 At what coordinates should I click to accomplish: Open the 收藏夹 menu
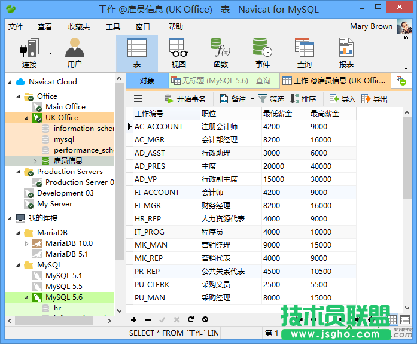79,26
